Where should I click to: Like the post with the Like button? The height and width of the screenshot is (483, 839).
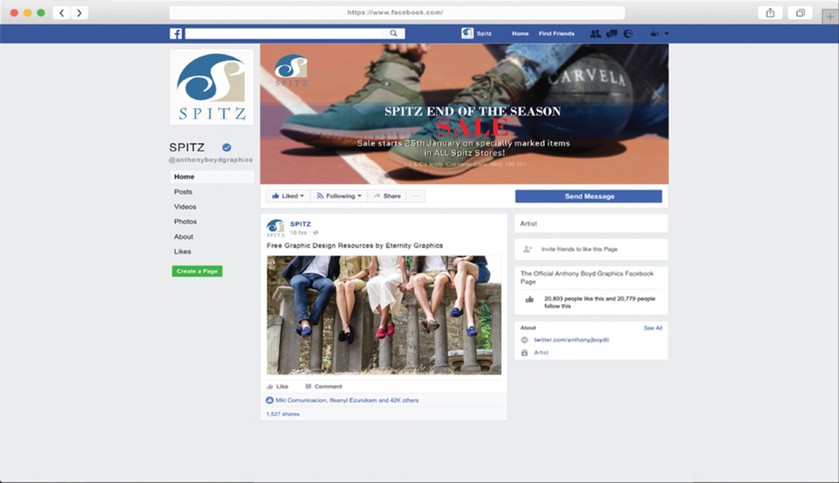[278, 386]
